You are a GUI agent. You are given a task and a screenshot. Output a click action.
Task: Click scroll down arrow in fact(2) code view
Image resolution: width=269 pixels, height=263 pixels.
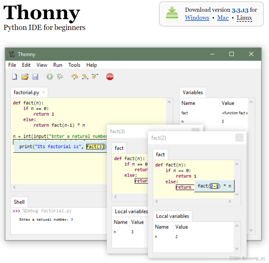(x=237, y=194)
